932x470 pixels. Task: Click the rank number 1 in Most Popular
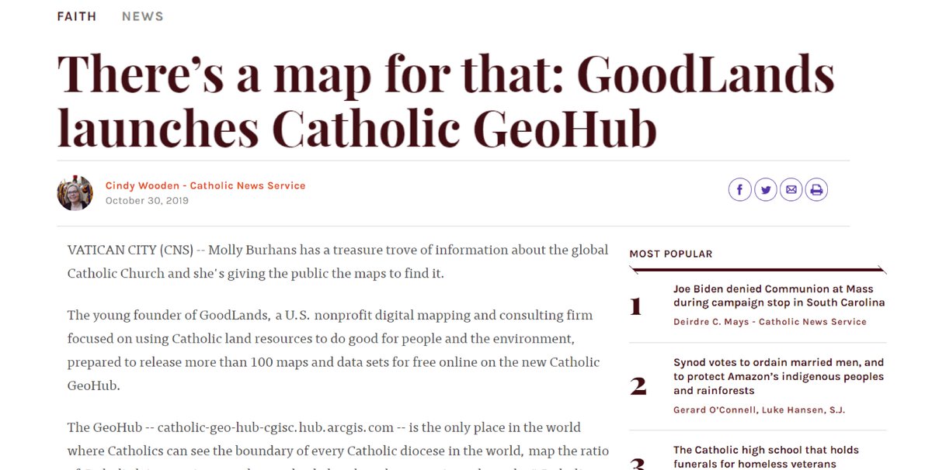(636, 306)
